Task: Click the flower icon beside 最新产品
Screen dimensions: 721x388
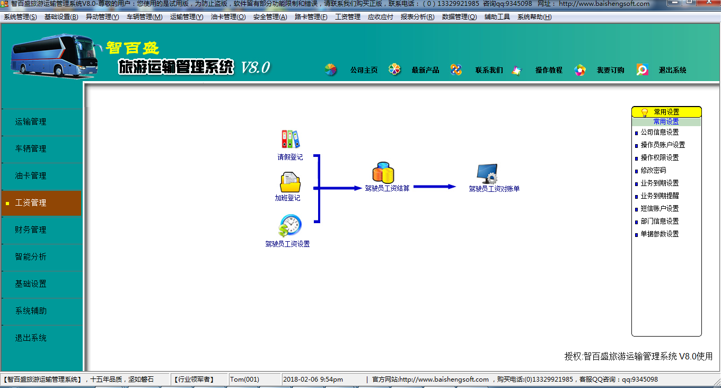Action: tap(394, 69)
